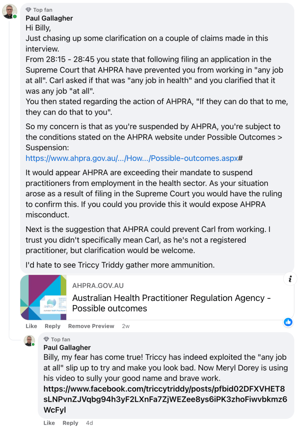Click the blue thumbs-up reaction icon
The image size is (299, 428).
pos(288,322)
